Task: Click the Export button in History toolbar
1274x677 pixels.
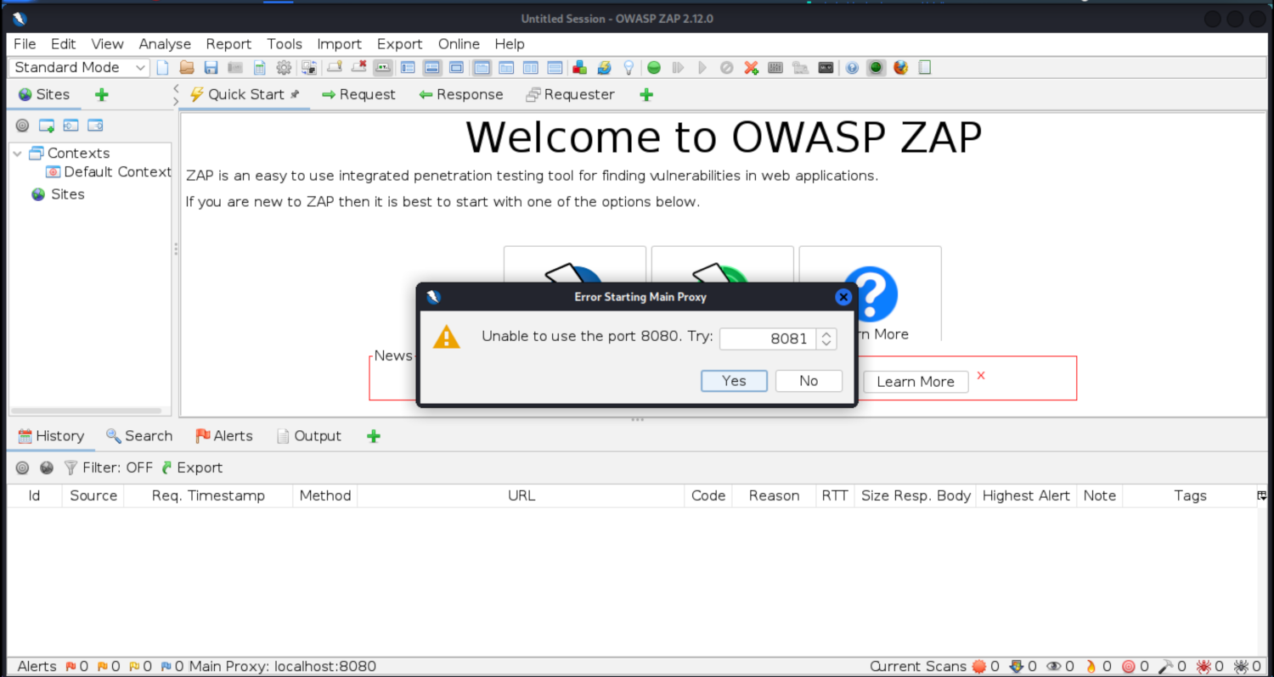Action: pyautogui.click(x=192, y=467)
